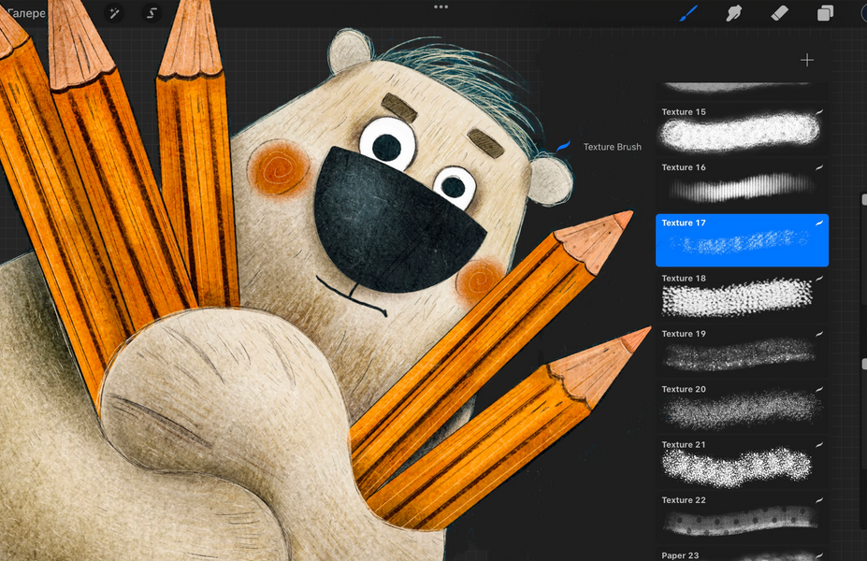This screenshot has width=867, height=561.
Task: Open the Adjustments magic wand menu
Action: 115,13
